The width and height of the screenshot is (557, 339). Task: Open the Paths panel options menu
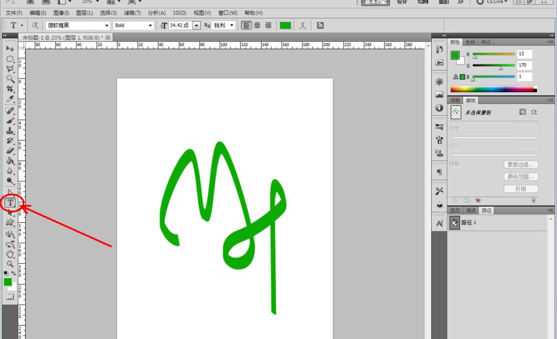(x=550, y=210)
